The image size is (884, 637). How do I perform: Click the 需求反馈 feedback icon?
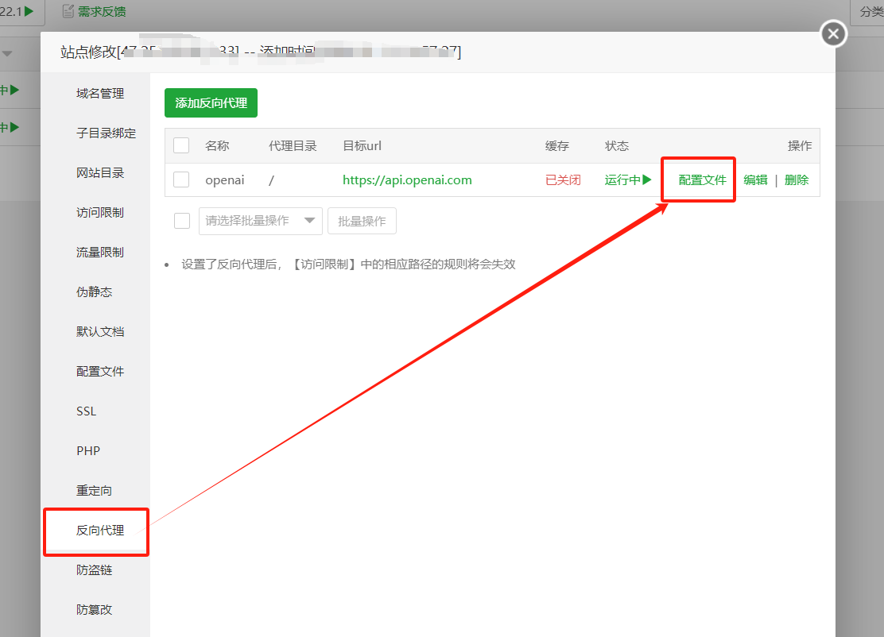click(x=68, y=12)
